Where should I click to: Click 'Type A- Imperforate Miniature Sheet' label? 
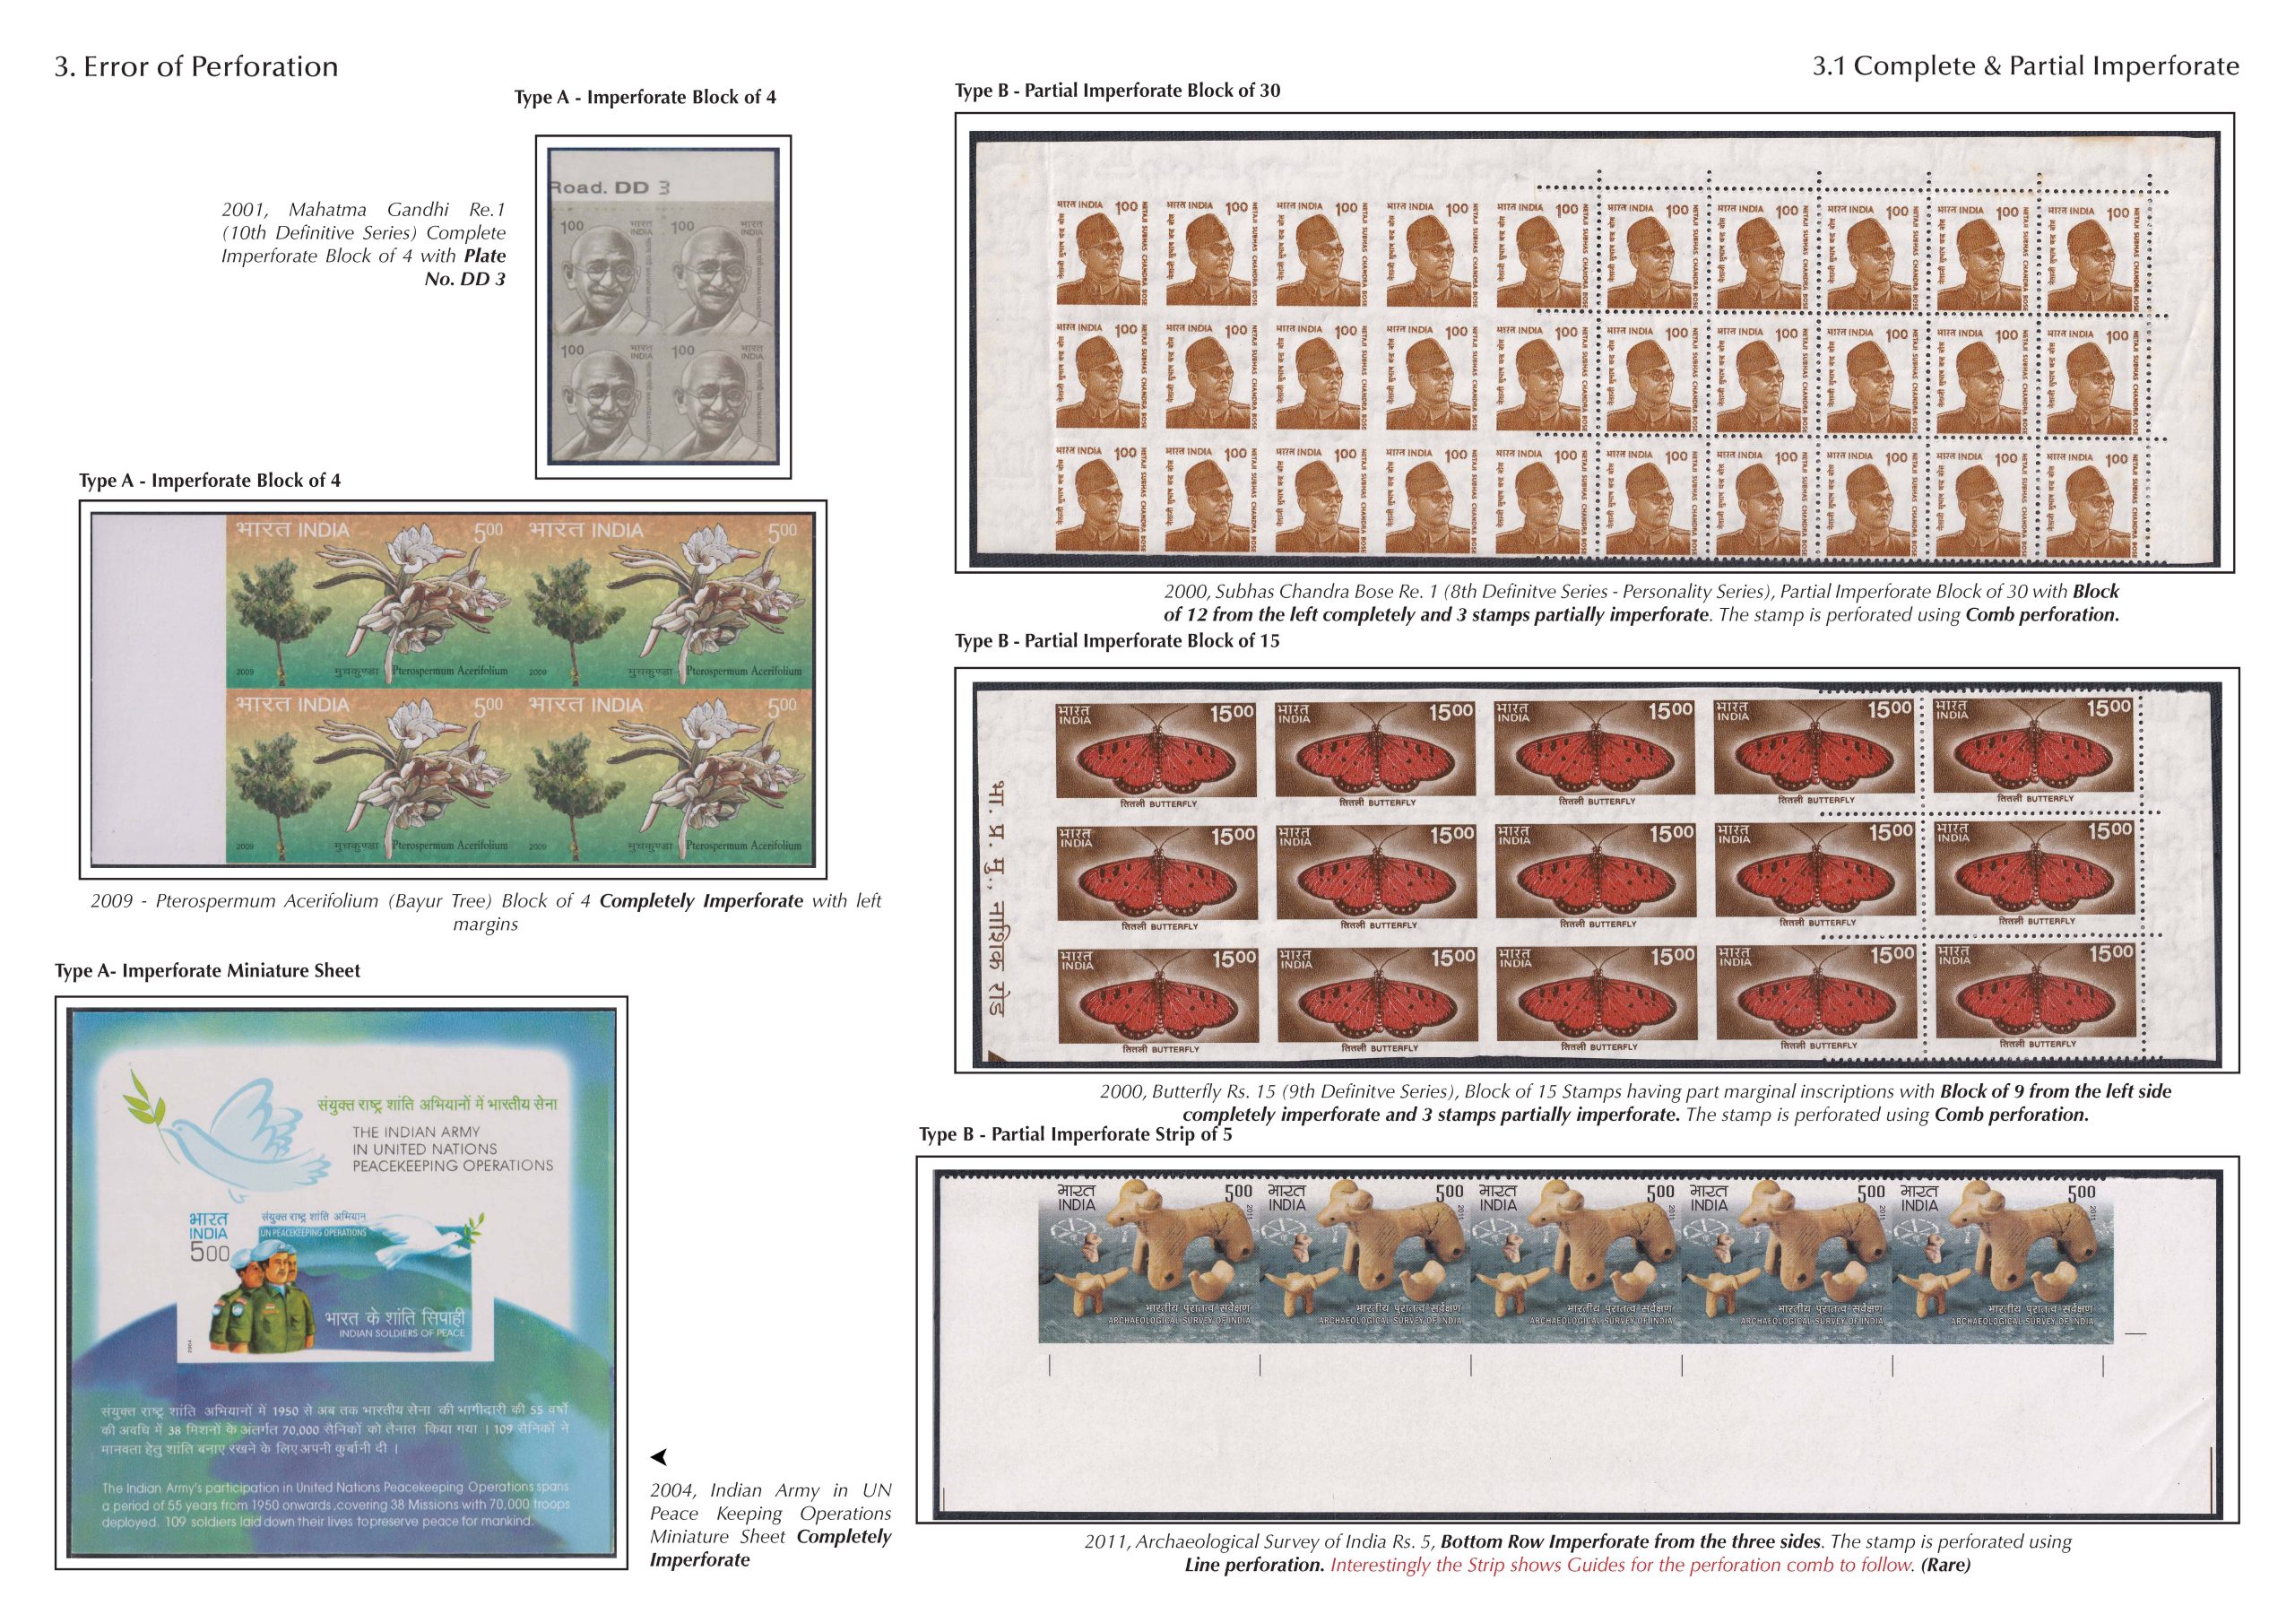(207, 971)
